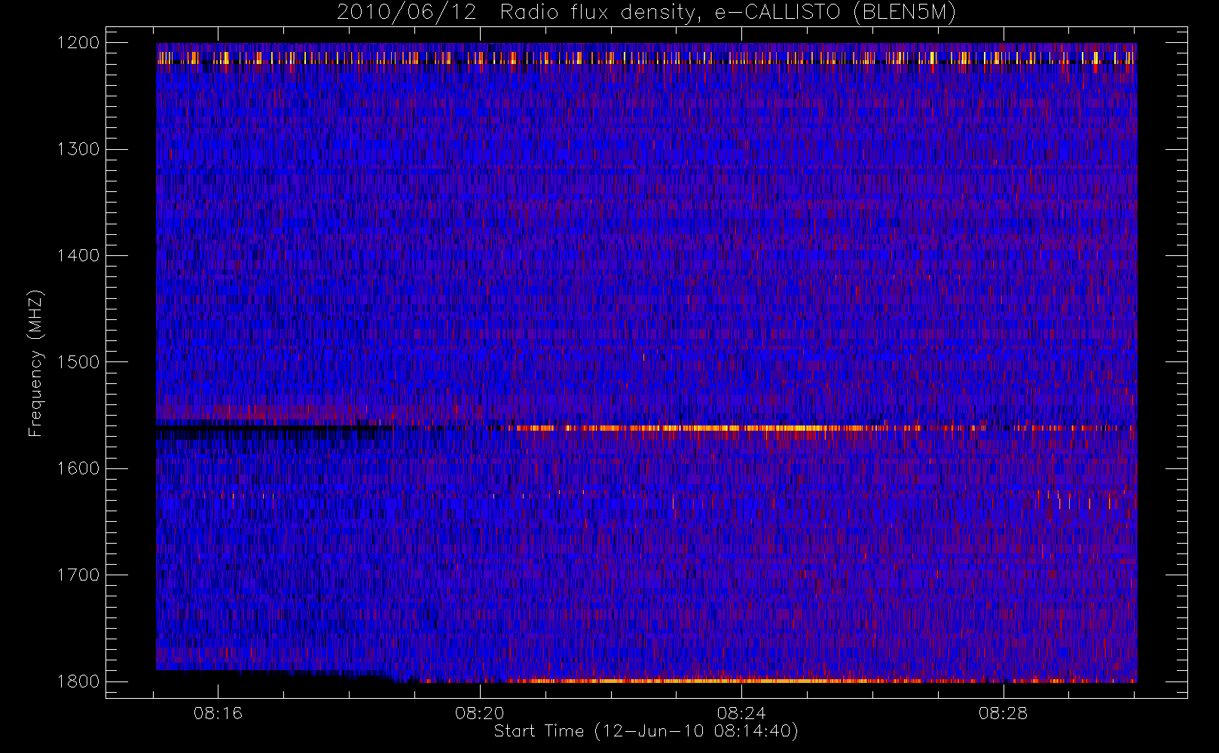Click the 08:28 time tick label
1219x753 pixels.
tap(1004, 713)
